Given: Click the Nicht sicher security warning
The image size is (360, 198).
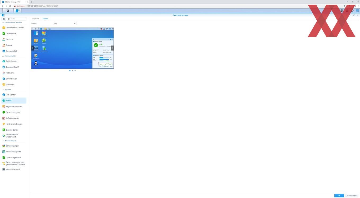Looking at the screenshot, I should [20, 6].
